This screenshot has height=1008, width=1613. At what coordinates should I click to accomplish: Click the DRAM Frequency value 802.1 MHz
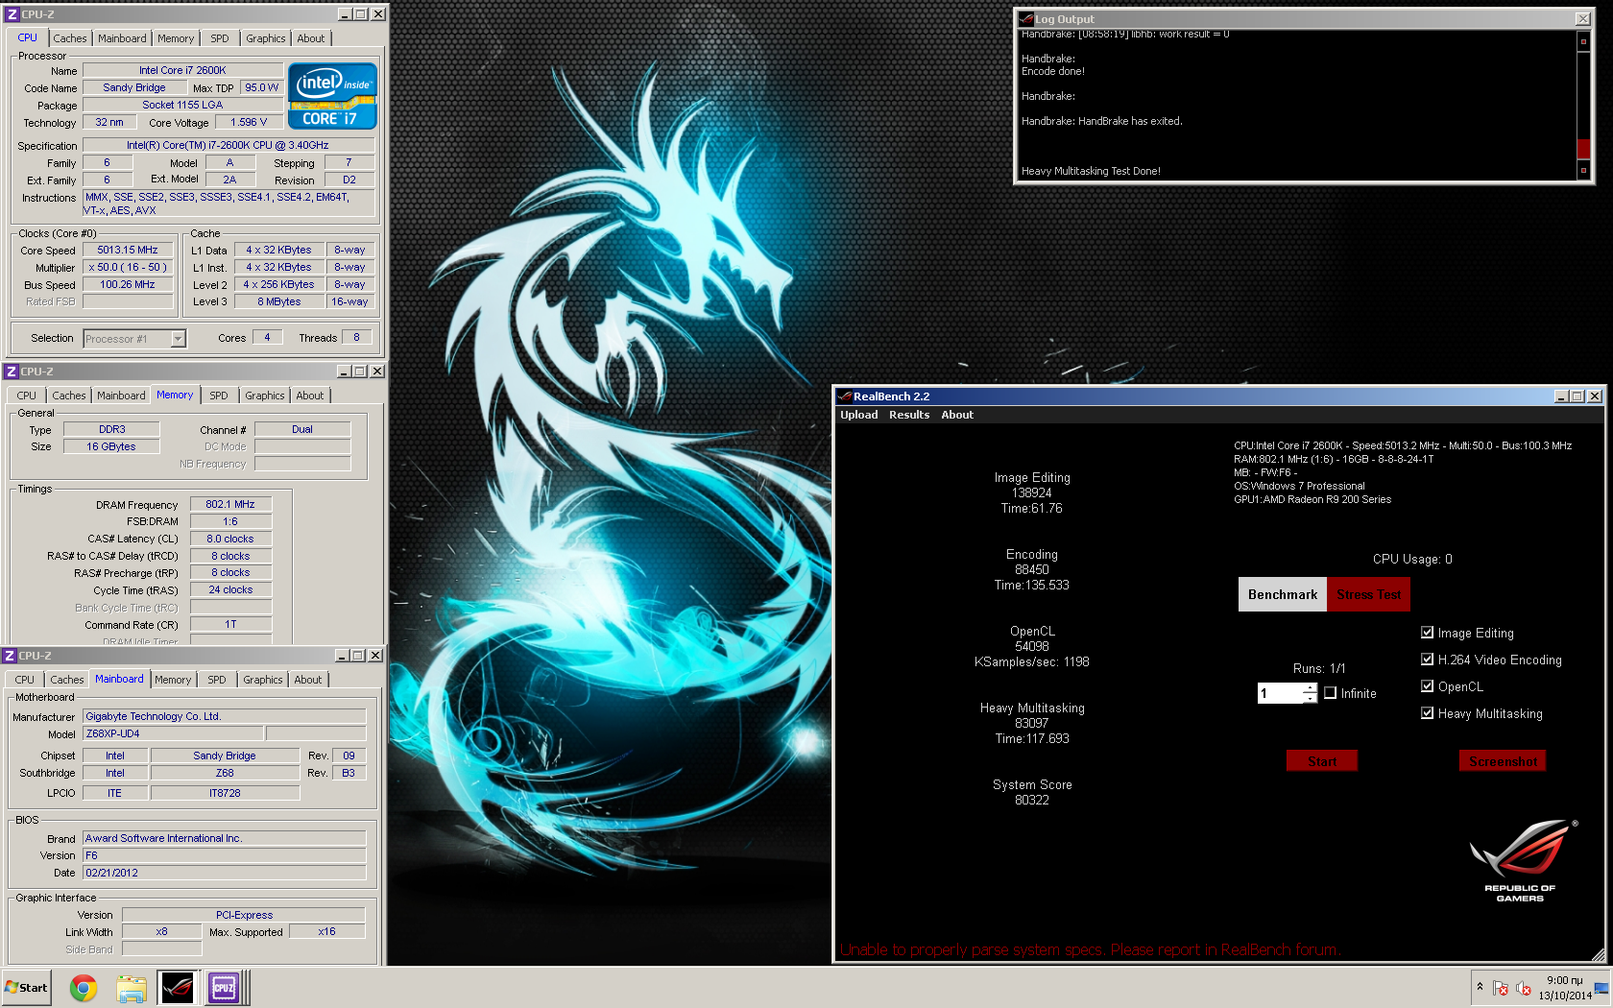coord(230,504)
